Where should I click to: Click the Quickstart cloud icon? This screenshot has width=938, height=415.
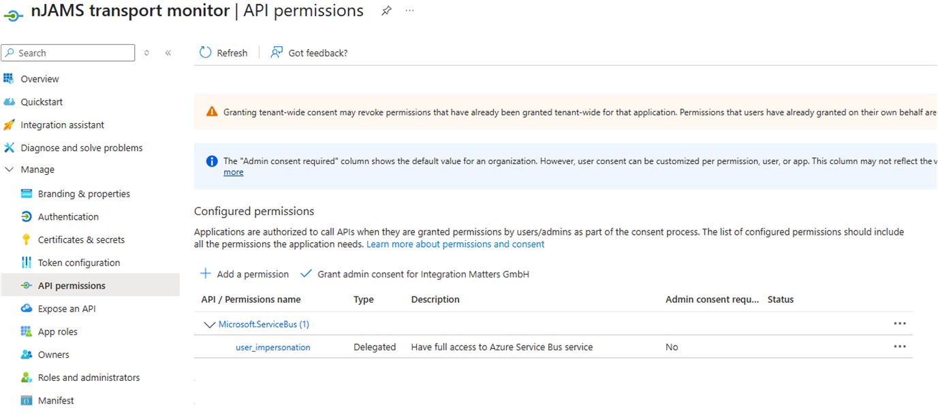(x=9, y=102)
